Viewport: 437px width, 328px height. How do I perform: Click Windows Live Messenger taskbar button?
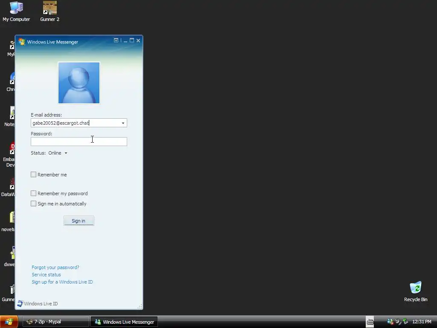pyautogui.click(x=124, y=322)
